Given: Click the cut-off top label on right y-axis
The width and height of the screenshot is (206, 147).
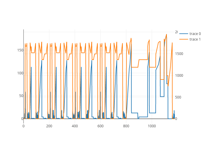Looking at the screenshot, I should click(176, 32).
